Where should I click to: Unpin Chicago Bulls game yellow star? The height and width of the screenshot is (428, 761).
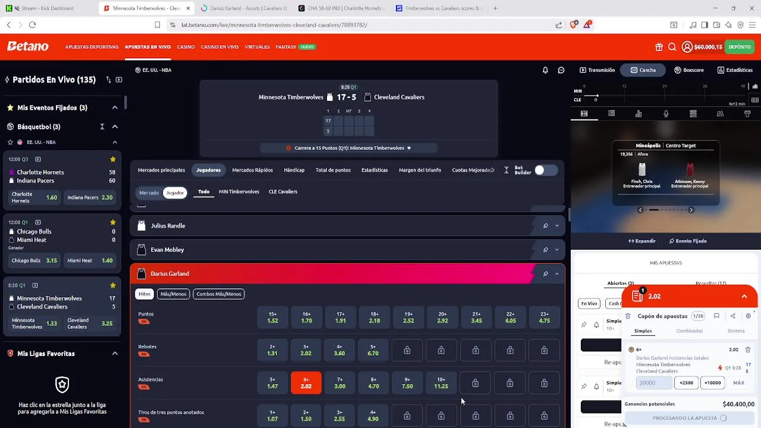[113, 222]
